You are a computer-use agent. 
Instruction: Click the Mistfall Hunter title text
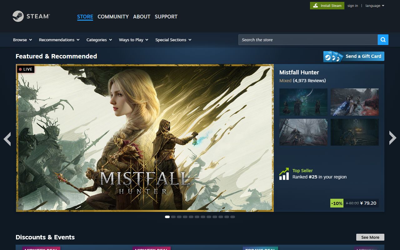[x=299, y=72]
